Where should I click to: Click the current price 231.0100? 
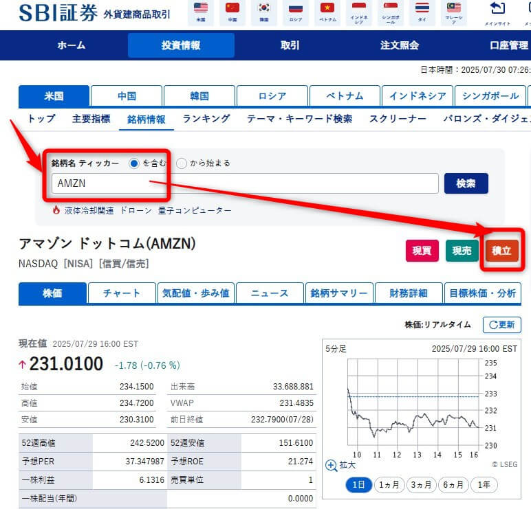tap(66, 364)
